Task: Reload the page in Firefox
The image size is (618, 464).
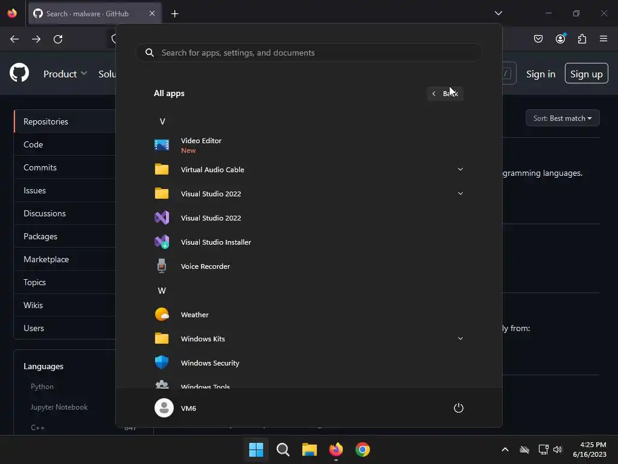Action: [x=58, y=39]
